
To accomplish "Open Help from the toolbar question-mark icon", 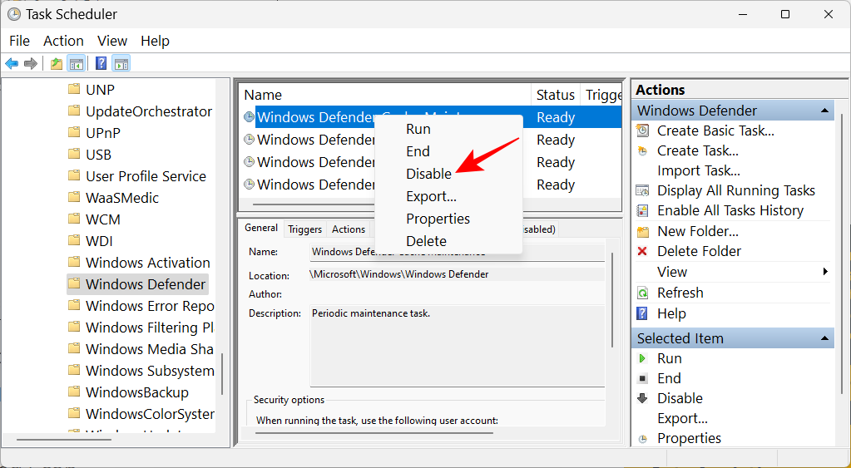I will click(101, 63).
